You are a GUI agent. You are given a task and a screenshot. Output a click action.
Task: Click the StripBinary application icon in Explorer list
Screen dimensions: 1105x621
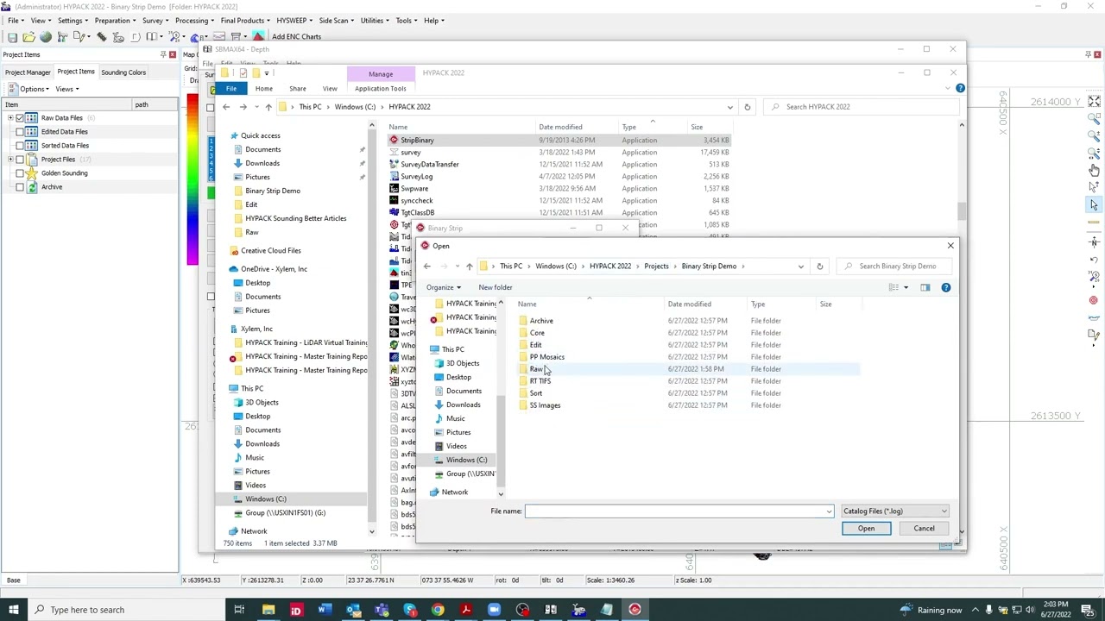pyautogui.click(x=394, y=140)
